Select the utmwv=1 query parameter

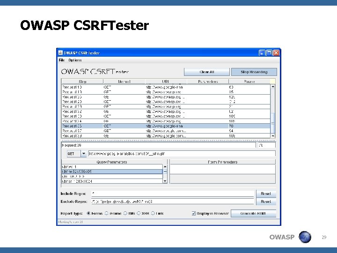[112, 167]
